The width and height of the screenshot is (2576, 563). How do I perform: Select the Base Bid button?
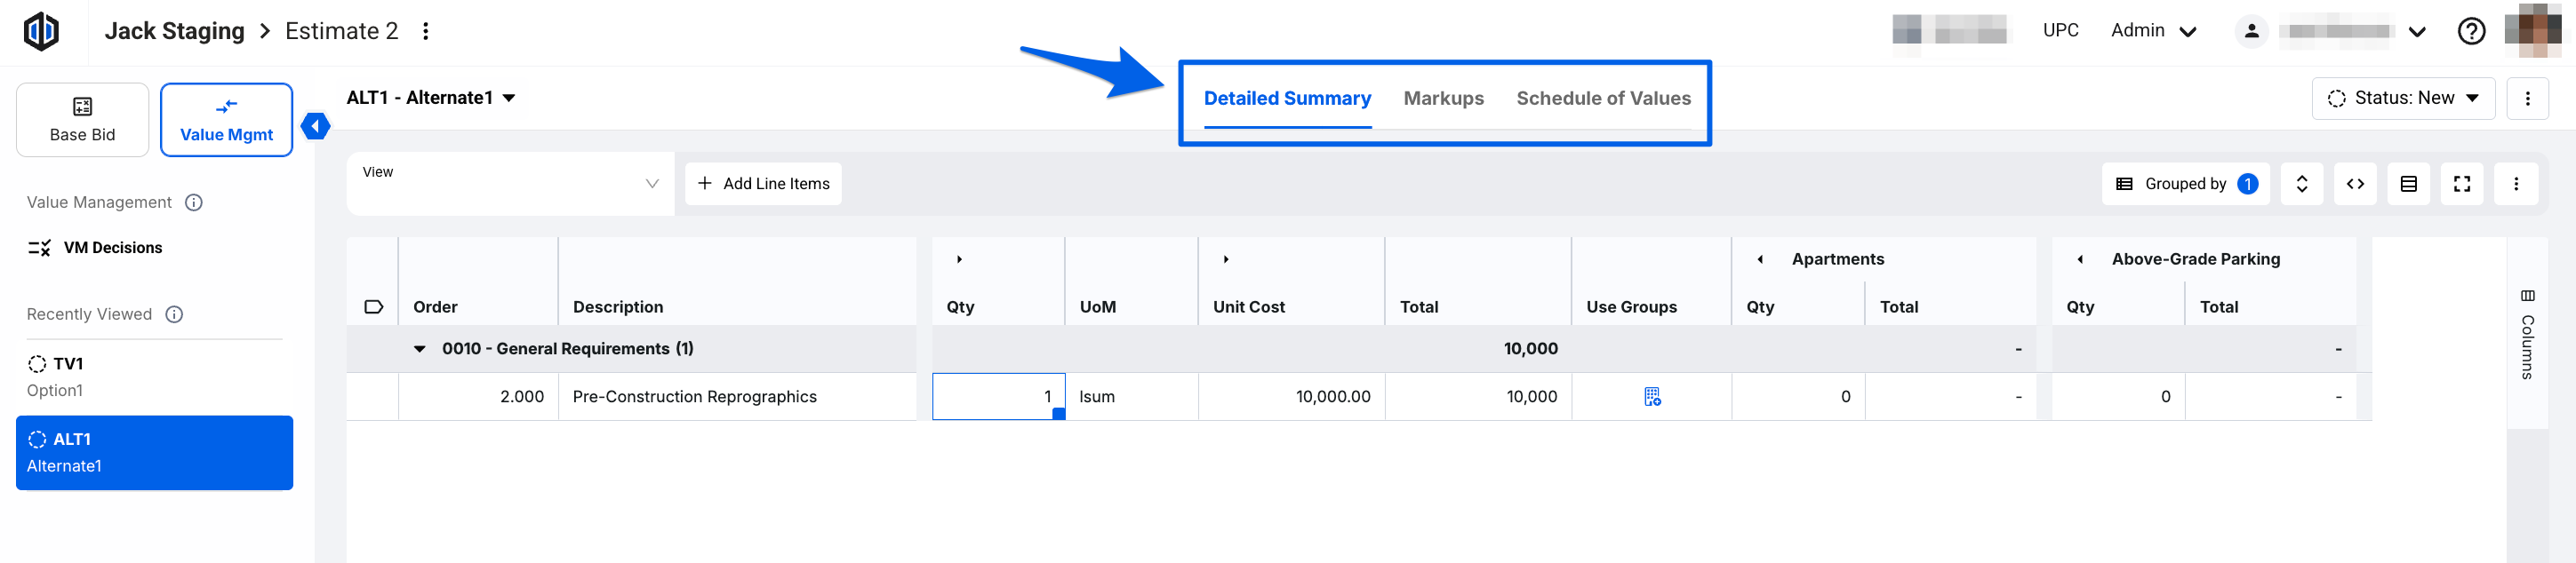coord(82,120)
